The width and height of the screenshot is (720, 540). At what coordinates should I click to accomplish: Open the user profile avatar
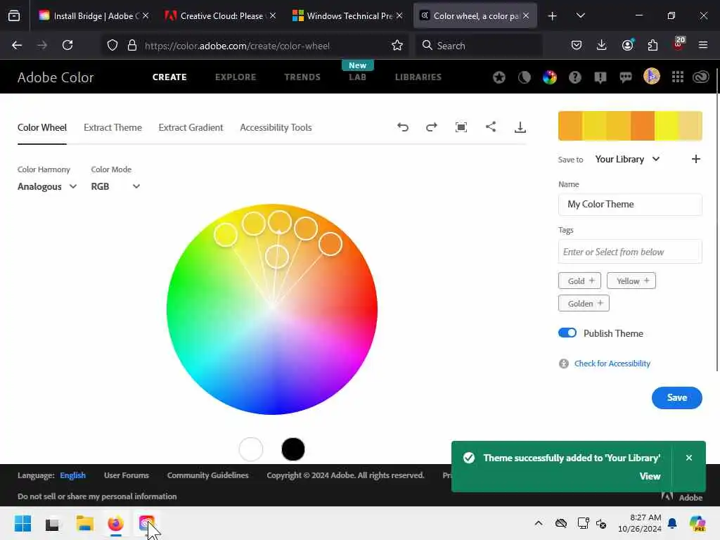652,76
